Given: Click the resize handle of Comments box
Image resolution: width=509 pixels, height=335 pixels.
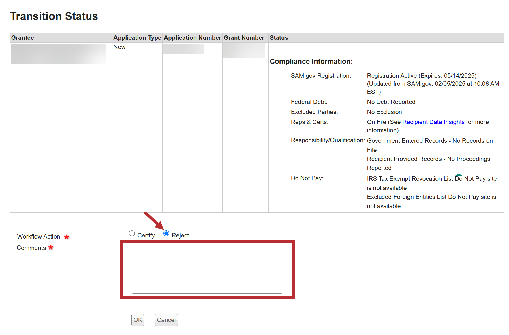Looking at the screenshot, I should click(x=280, y=292).
